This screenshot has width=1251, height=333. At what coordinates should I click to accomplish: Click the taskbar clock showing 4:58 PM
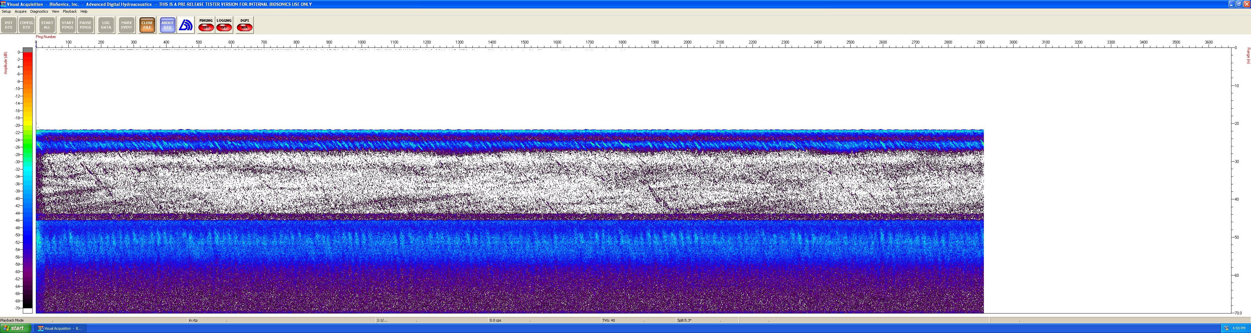point(1239,328)
